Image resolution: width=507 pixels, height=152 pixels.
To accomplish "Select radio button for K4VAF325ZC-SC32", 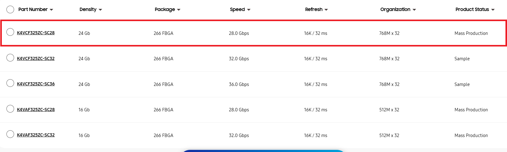I will (10, 134).
